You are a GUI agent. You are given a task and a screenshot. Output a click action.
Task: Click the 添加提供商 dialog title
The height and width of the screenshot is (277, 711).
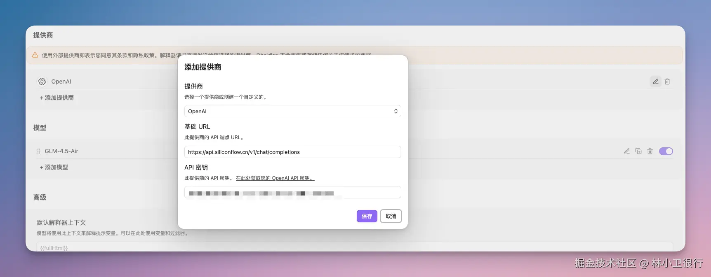[203, 67]
